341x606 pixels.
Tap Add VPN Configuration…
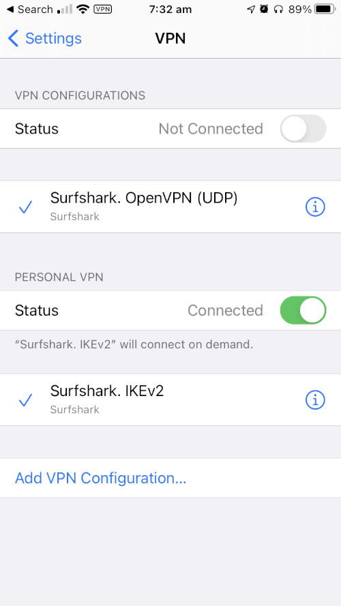point(100,478)
